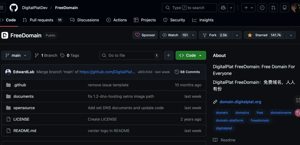This screenshot has width=300, height=145.
Task: Switch to the Security tab
Action: pyautogui.click(x=174, y=20)
